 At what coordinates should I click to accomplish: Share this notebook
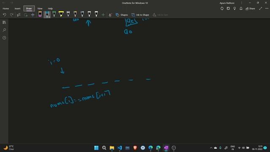click(x=250, y=8)
